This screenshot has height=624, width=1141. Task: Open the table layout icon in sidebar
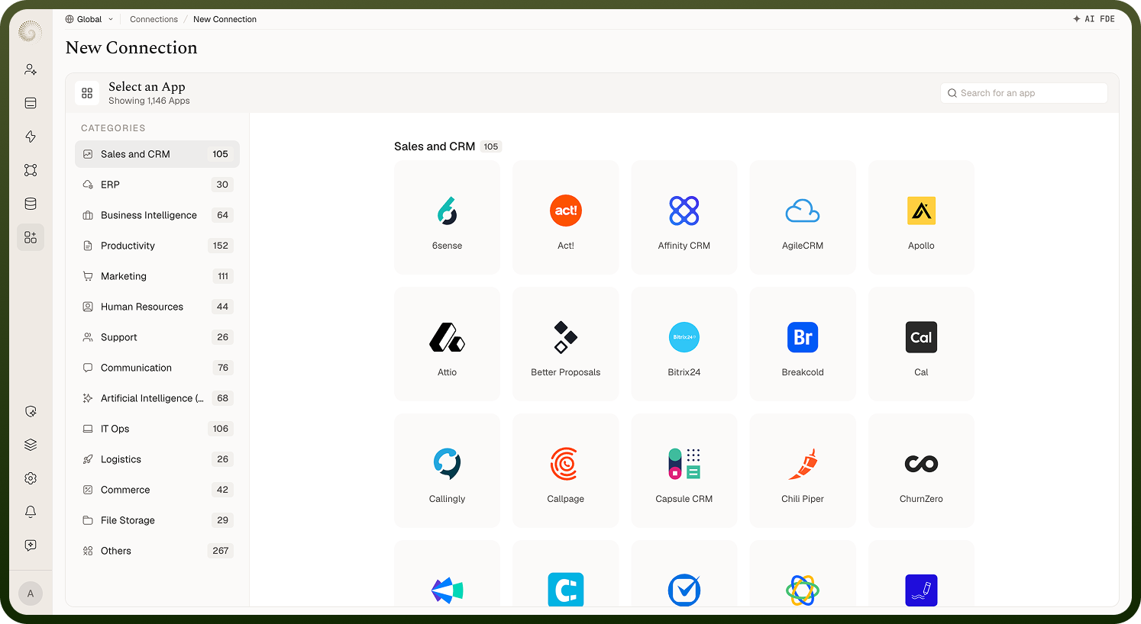pyautogui.click(x=31, y=103)
